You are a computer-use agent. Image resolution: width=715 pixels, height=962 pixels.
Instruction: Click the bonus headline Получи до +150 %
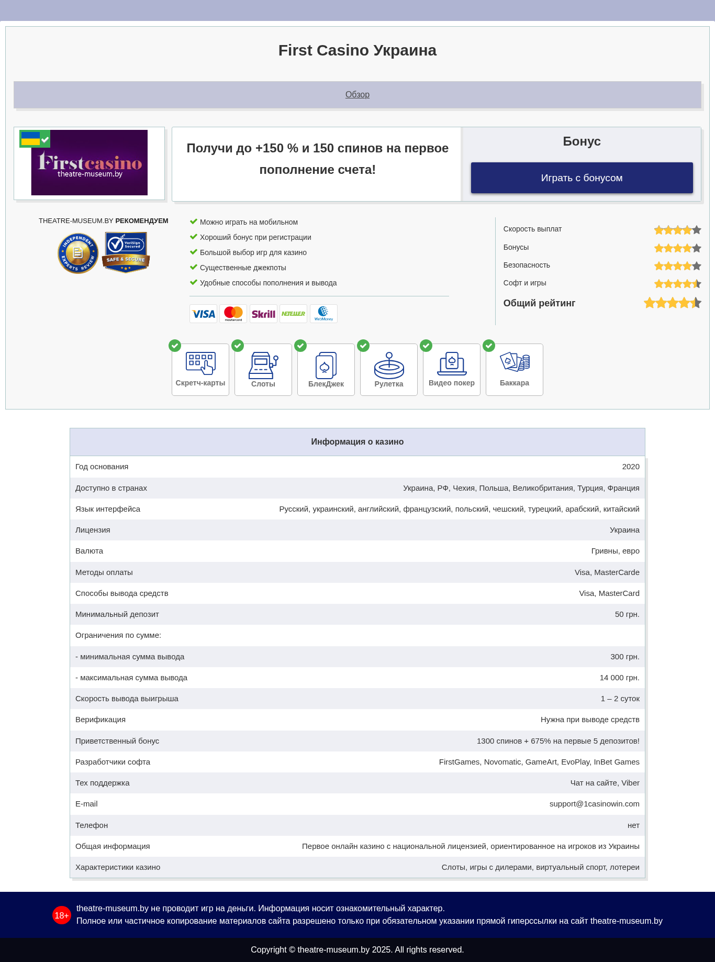[318, 159]
